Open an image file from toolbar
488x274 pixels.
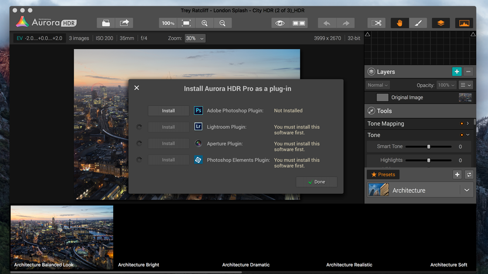(x=106, y=23)
